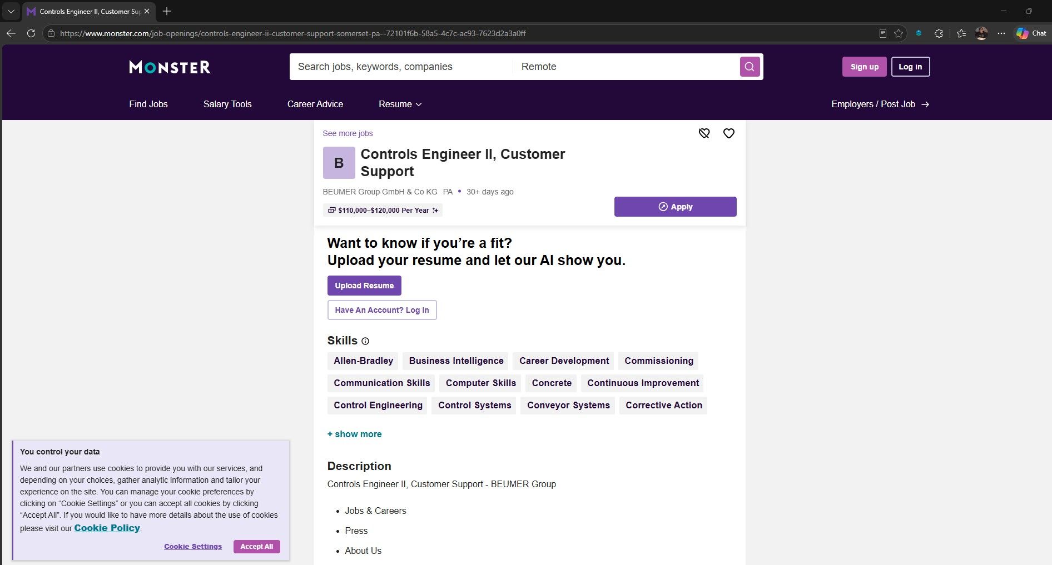Click the Sign up button
The image size is (1052, 565).
click(865, 67)
